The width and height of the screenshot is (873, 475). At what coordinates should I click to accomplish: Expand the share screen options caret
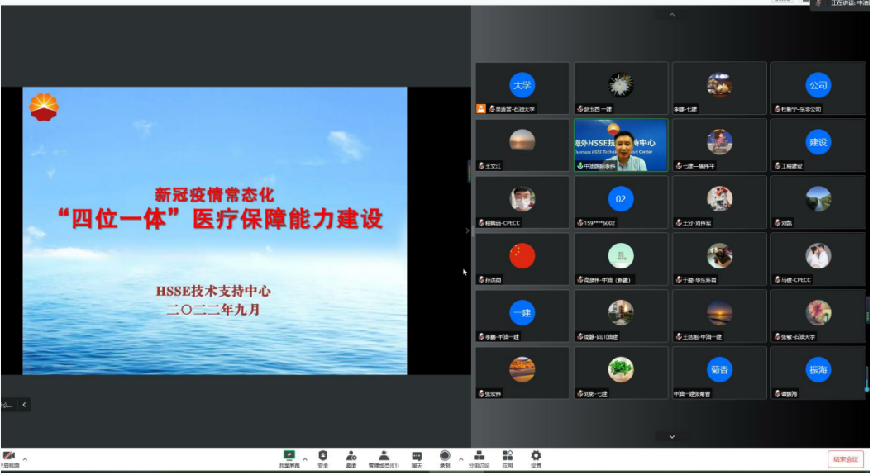[x=304, y=458]
